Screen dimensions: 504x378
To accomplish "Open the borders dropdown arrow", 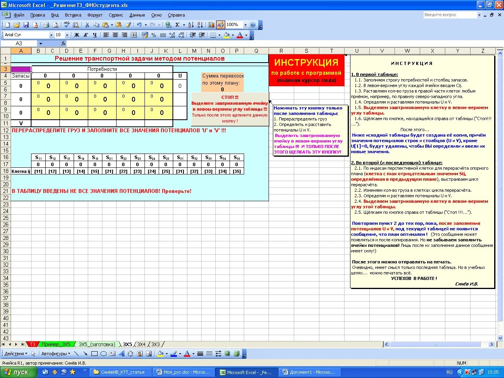I will (x=219, y=35).
